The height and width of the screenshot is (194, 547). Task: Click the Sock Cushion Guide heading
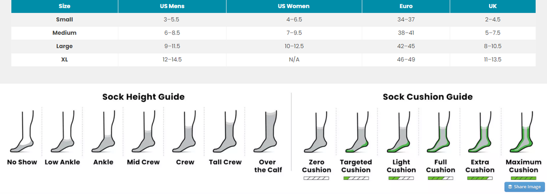click(x=427, y=97)
